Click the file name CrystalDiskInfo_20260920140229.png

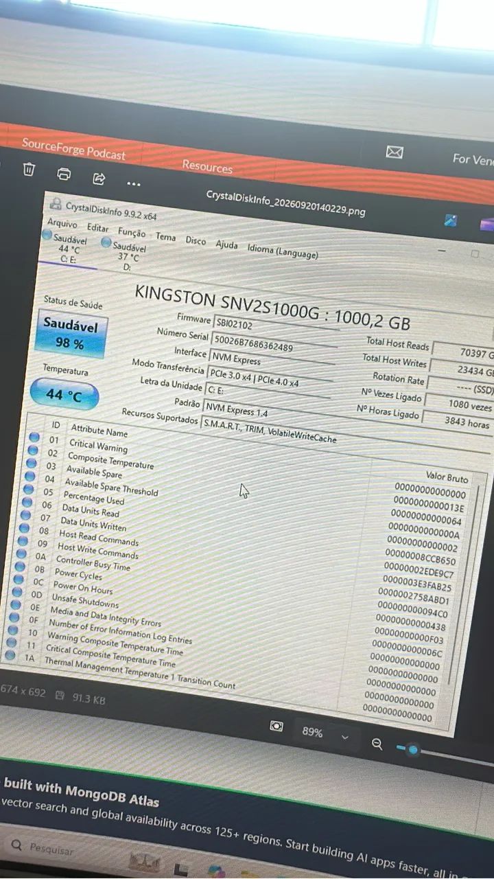[x=286, y=203]
